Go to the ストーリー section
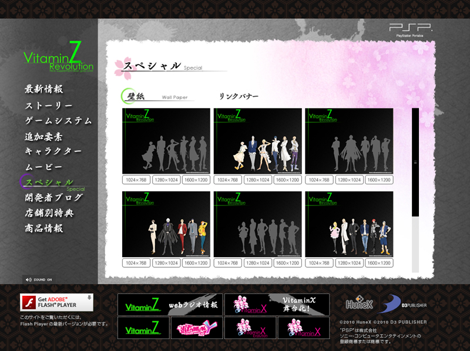This screenshot has width=470, height=351. tap(49, 106)
